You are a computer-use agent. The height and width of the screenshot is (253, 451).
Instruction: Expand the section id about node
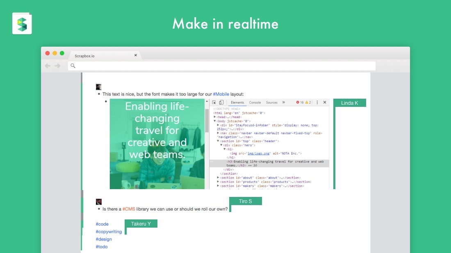tap(218, 178)
